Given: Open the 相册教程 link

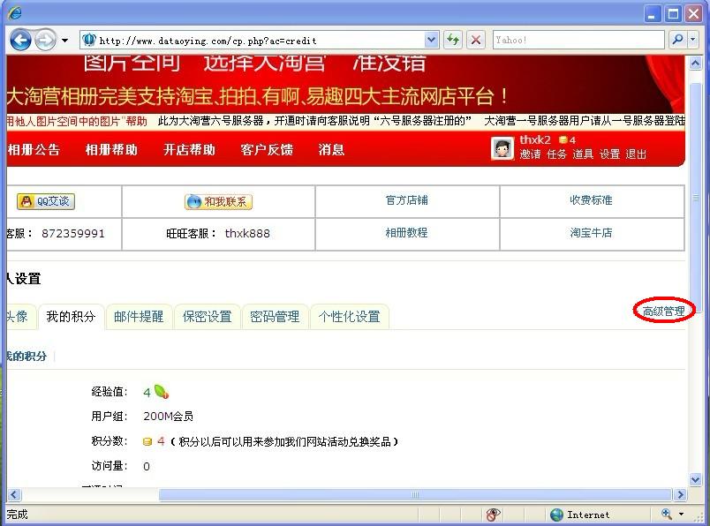Looking at the screenshot, I should click(x=406, y=233).
